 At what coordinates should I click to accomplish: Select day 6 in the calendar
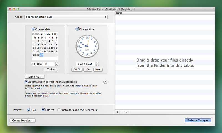(x=56, y=41)
